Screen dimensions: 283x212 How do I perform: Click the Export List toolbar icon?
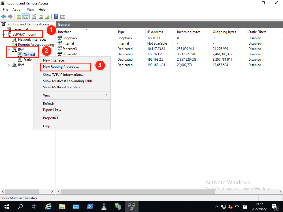tap(47, 17)
